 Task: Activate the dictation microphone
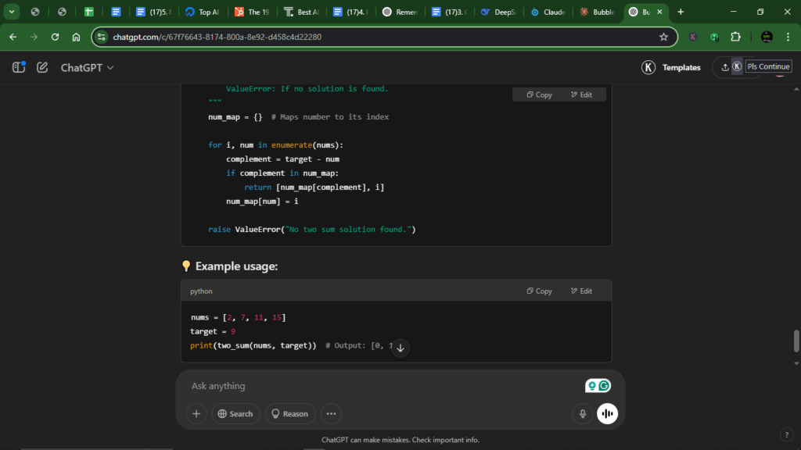coord(581,413)
